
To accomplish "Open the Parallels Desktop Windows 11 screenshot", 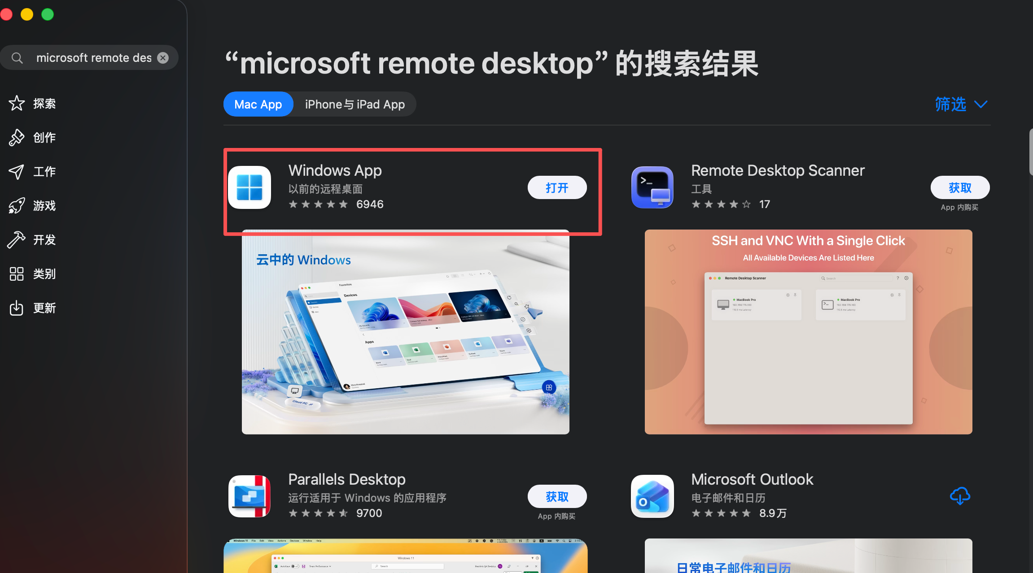I will pyautogui.click(x=406, y=556).
